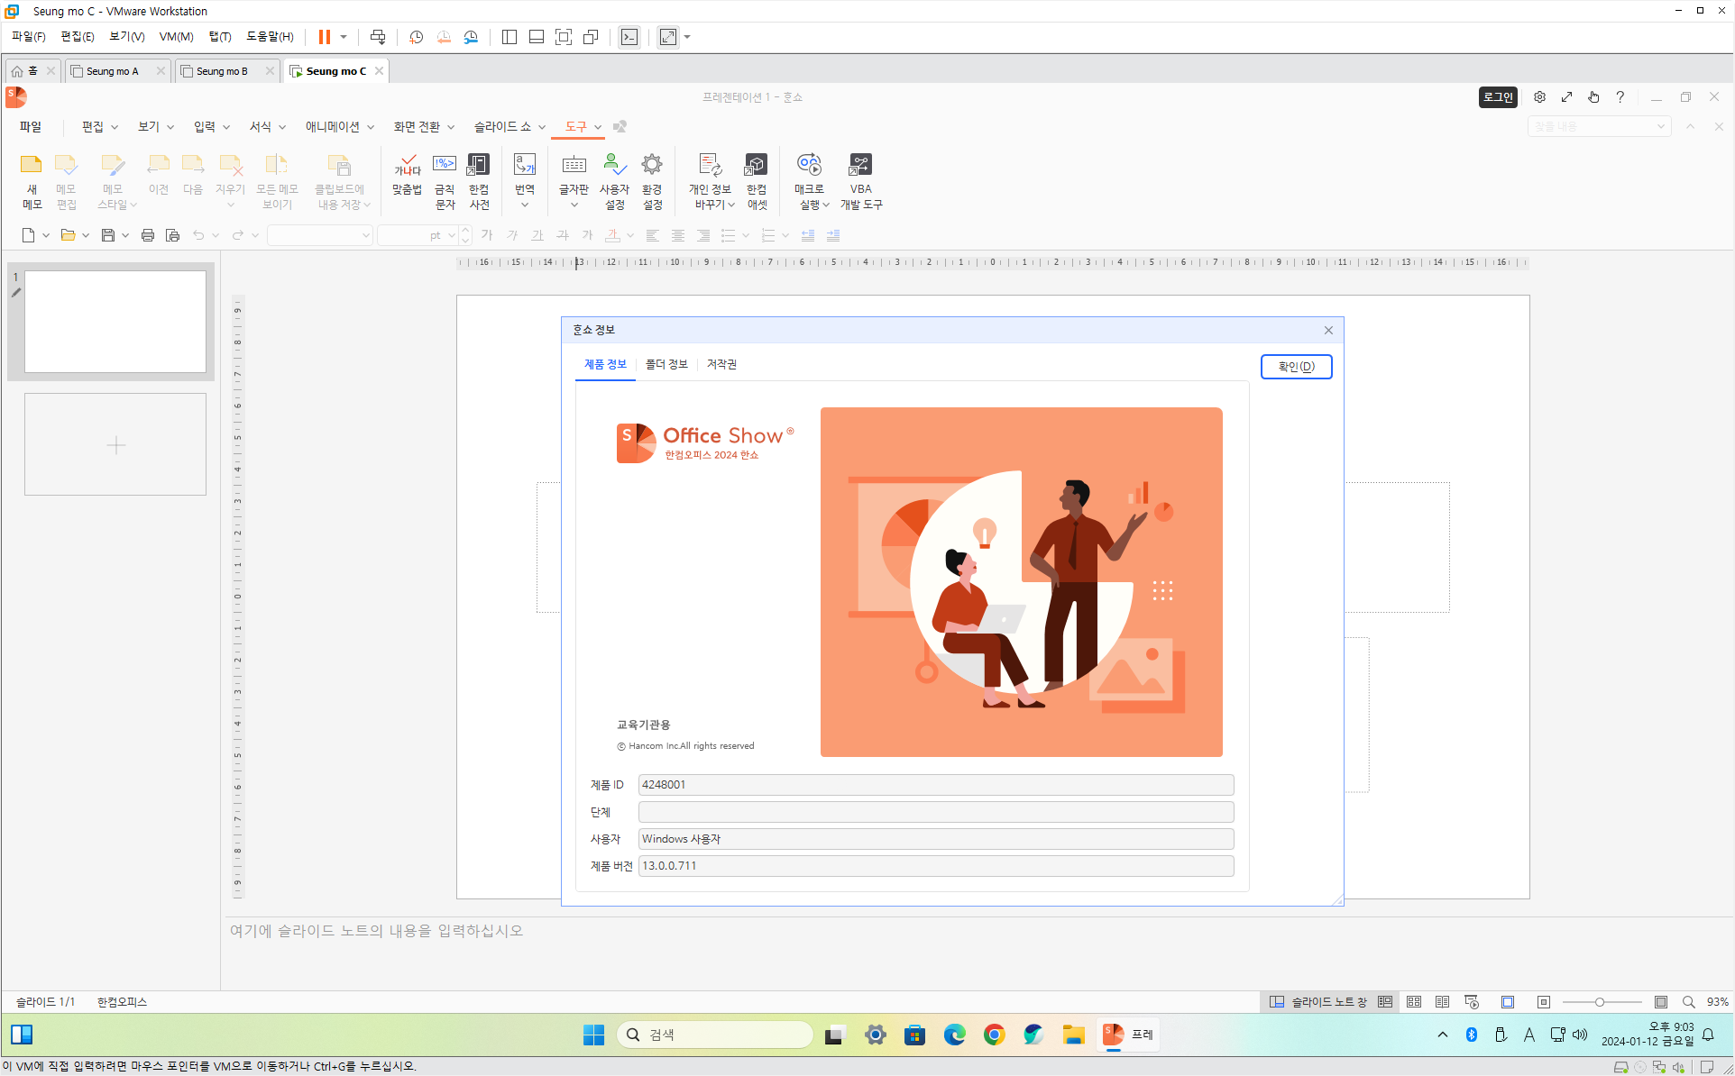Image resolution: width=1735 pixels, height=1076 pixels.
Task: Pause the VMware virtual machine
Action: pos(325,37)
